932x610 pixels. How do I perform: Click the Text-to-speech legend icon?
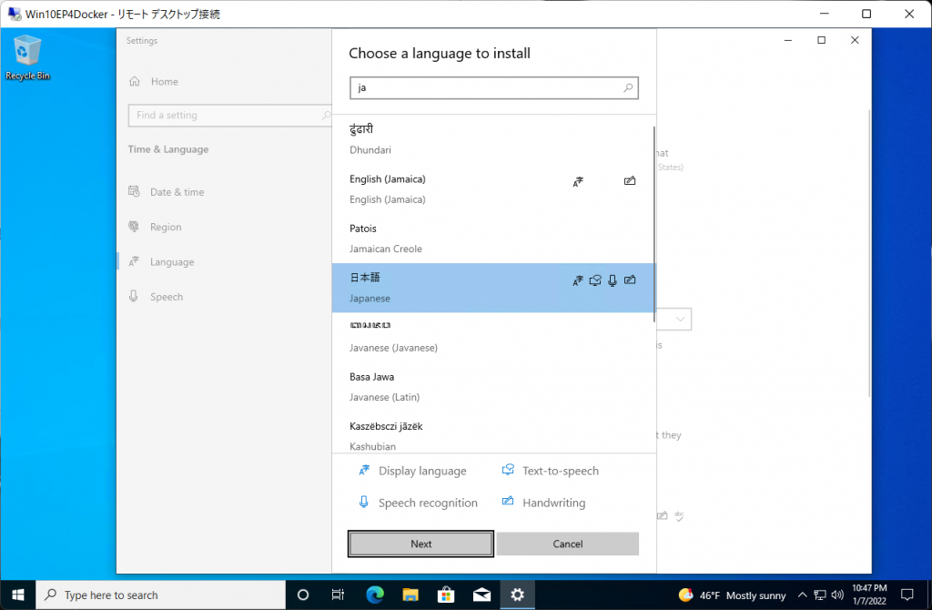[x=508, y=470]
